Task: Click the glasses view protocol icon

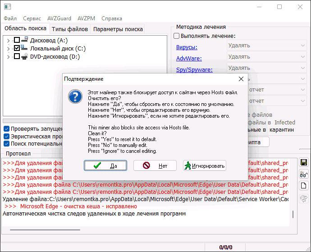Action: [x=304, y=174]
